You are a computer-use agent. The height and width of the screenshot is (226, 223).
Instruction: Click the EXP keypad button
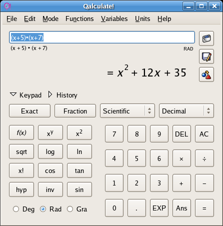[x=159, y=208]
